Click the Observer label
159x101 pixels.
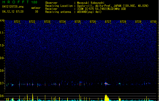[51, 3]
